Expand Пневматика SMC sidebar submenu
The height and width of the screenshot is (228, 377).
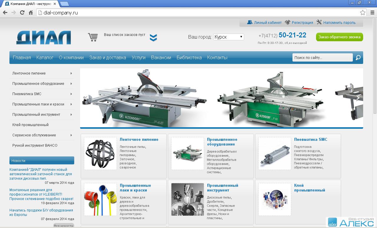(x=71, y=94)
